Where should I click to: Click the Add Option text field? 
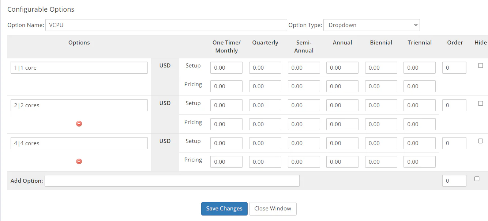(172, 181)
